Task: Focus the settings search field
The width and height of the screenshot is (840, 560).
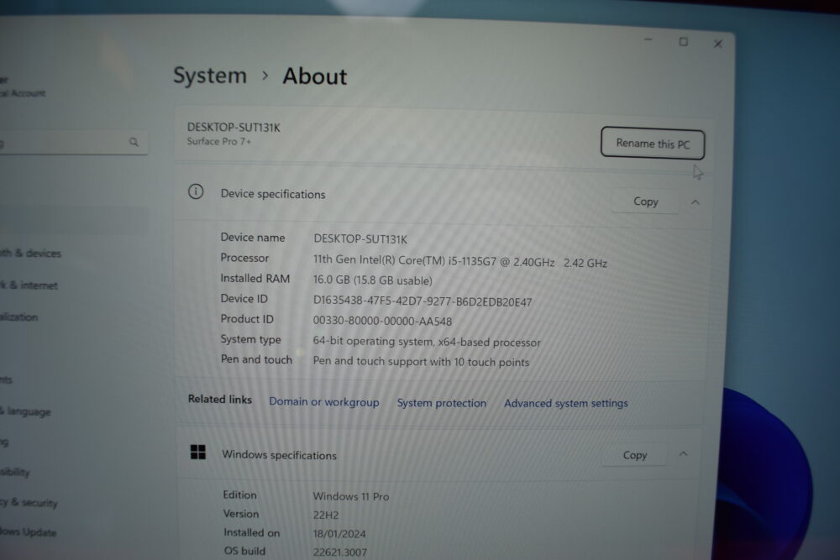Action: coord(72,143)
